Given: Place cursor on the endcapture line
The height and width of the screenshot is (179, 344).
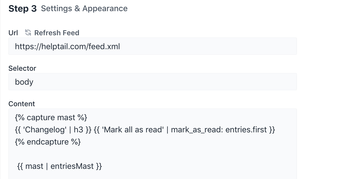Looking at the screenshot, I should click(x=48, y=142).
